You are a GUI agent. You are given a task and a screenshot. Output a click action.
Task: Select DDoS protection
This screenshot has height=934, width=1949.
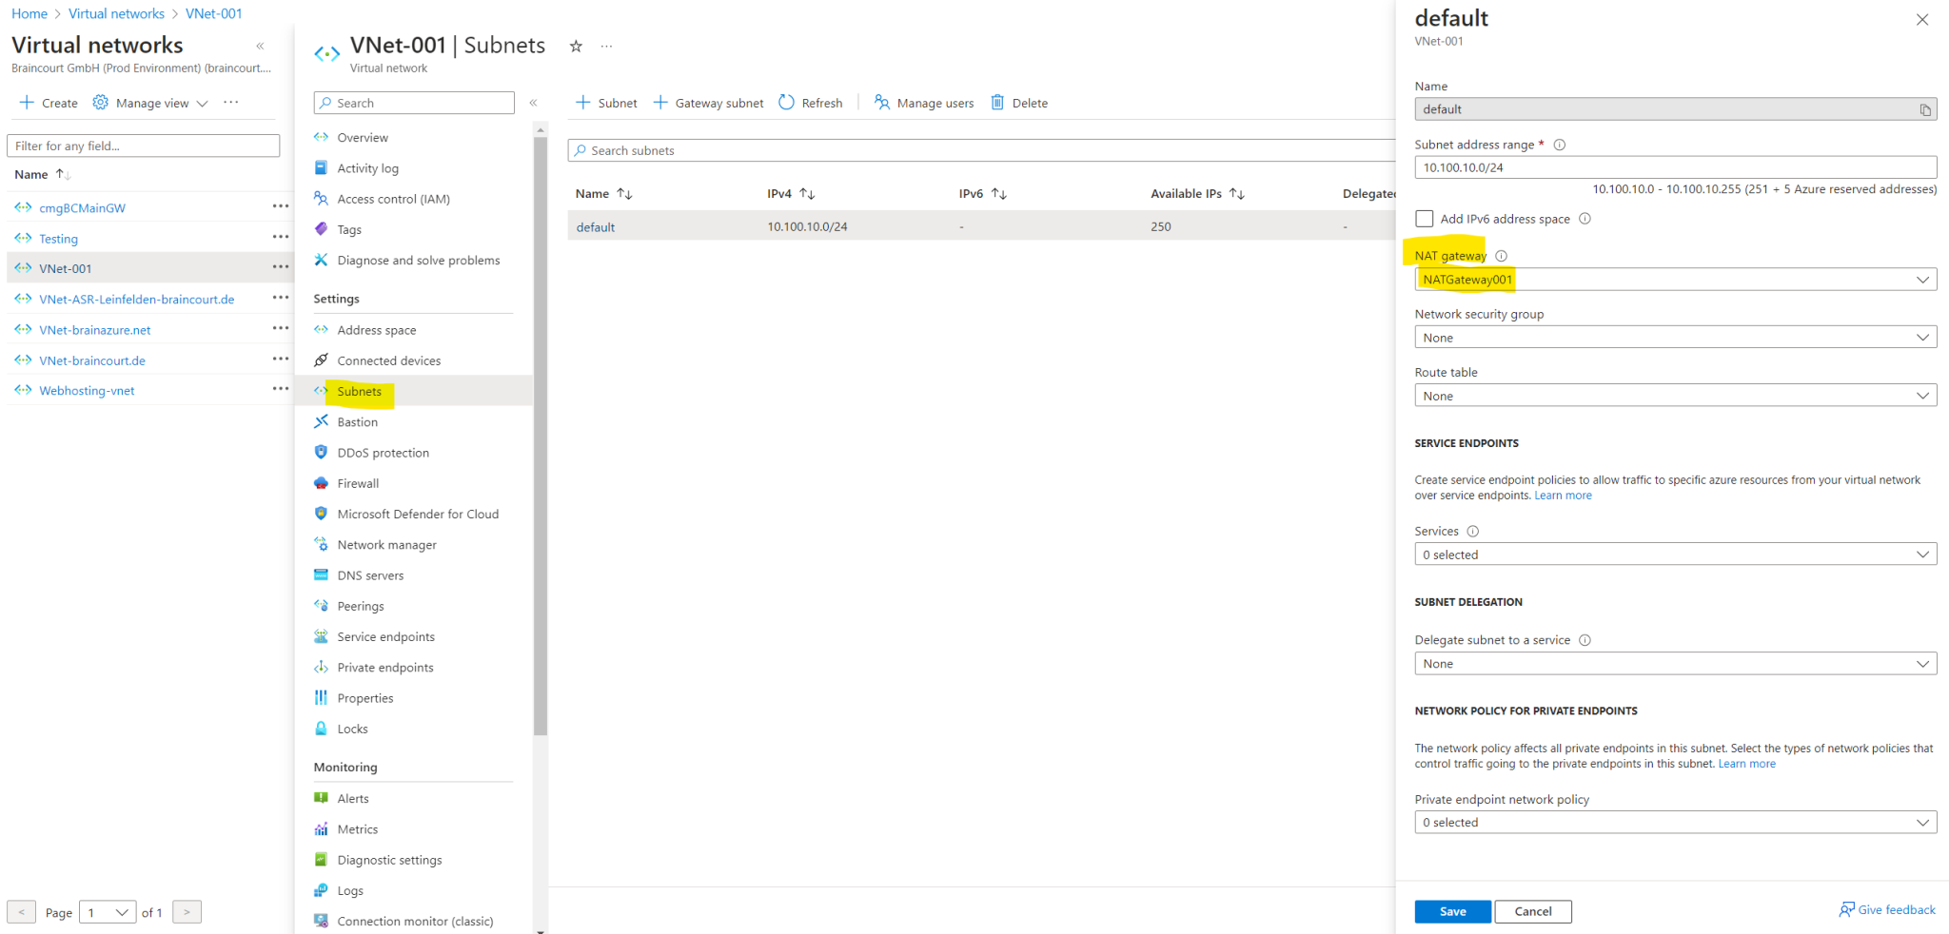tap(382, 452)
